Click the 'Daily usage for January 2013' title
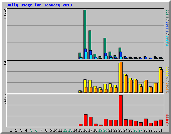The width and height of the screenshot is (171, 134). (39, 5)
